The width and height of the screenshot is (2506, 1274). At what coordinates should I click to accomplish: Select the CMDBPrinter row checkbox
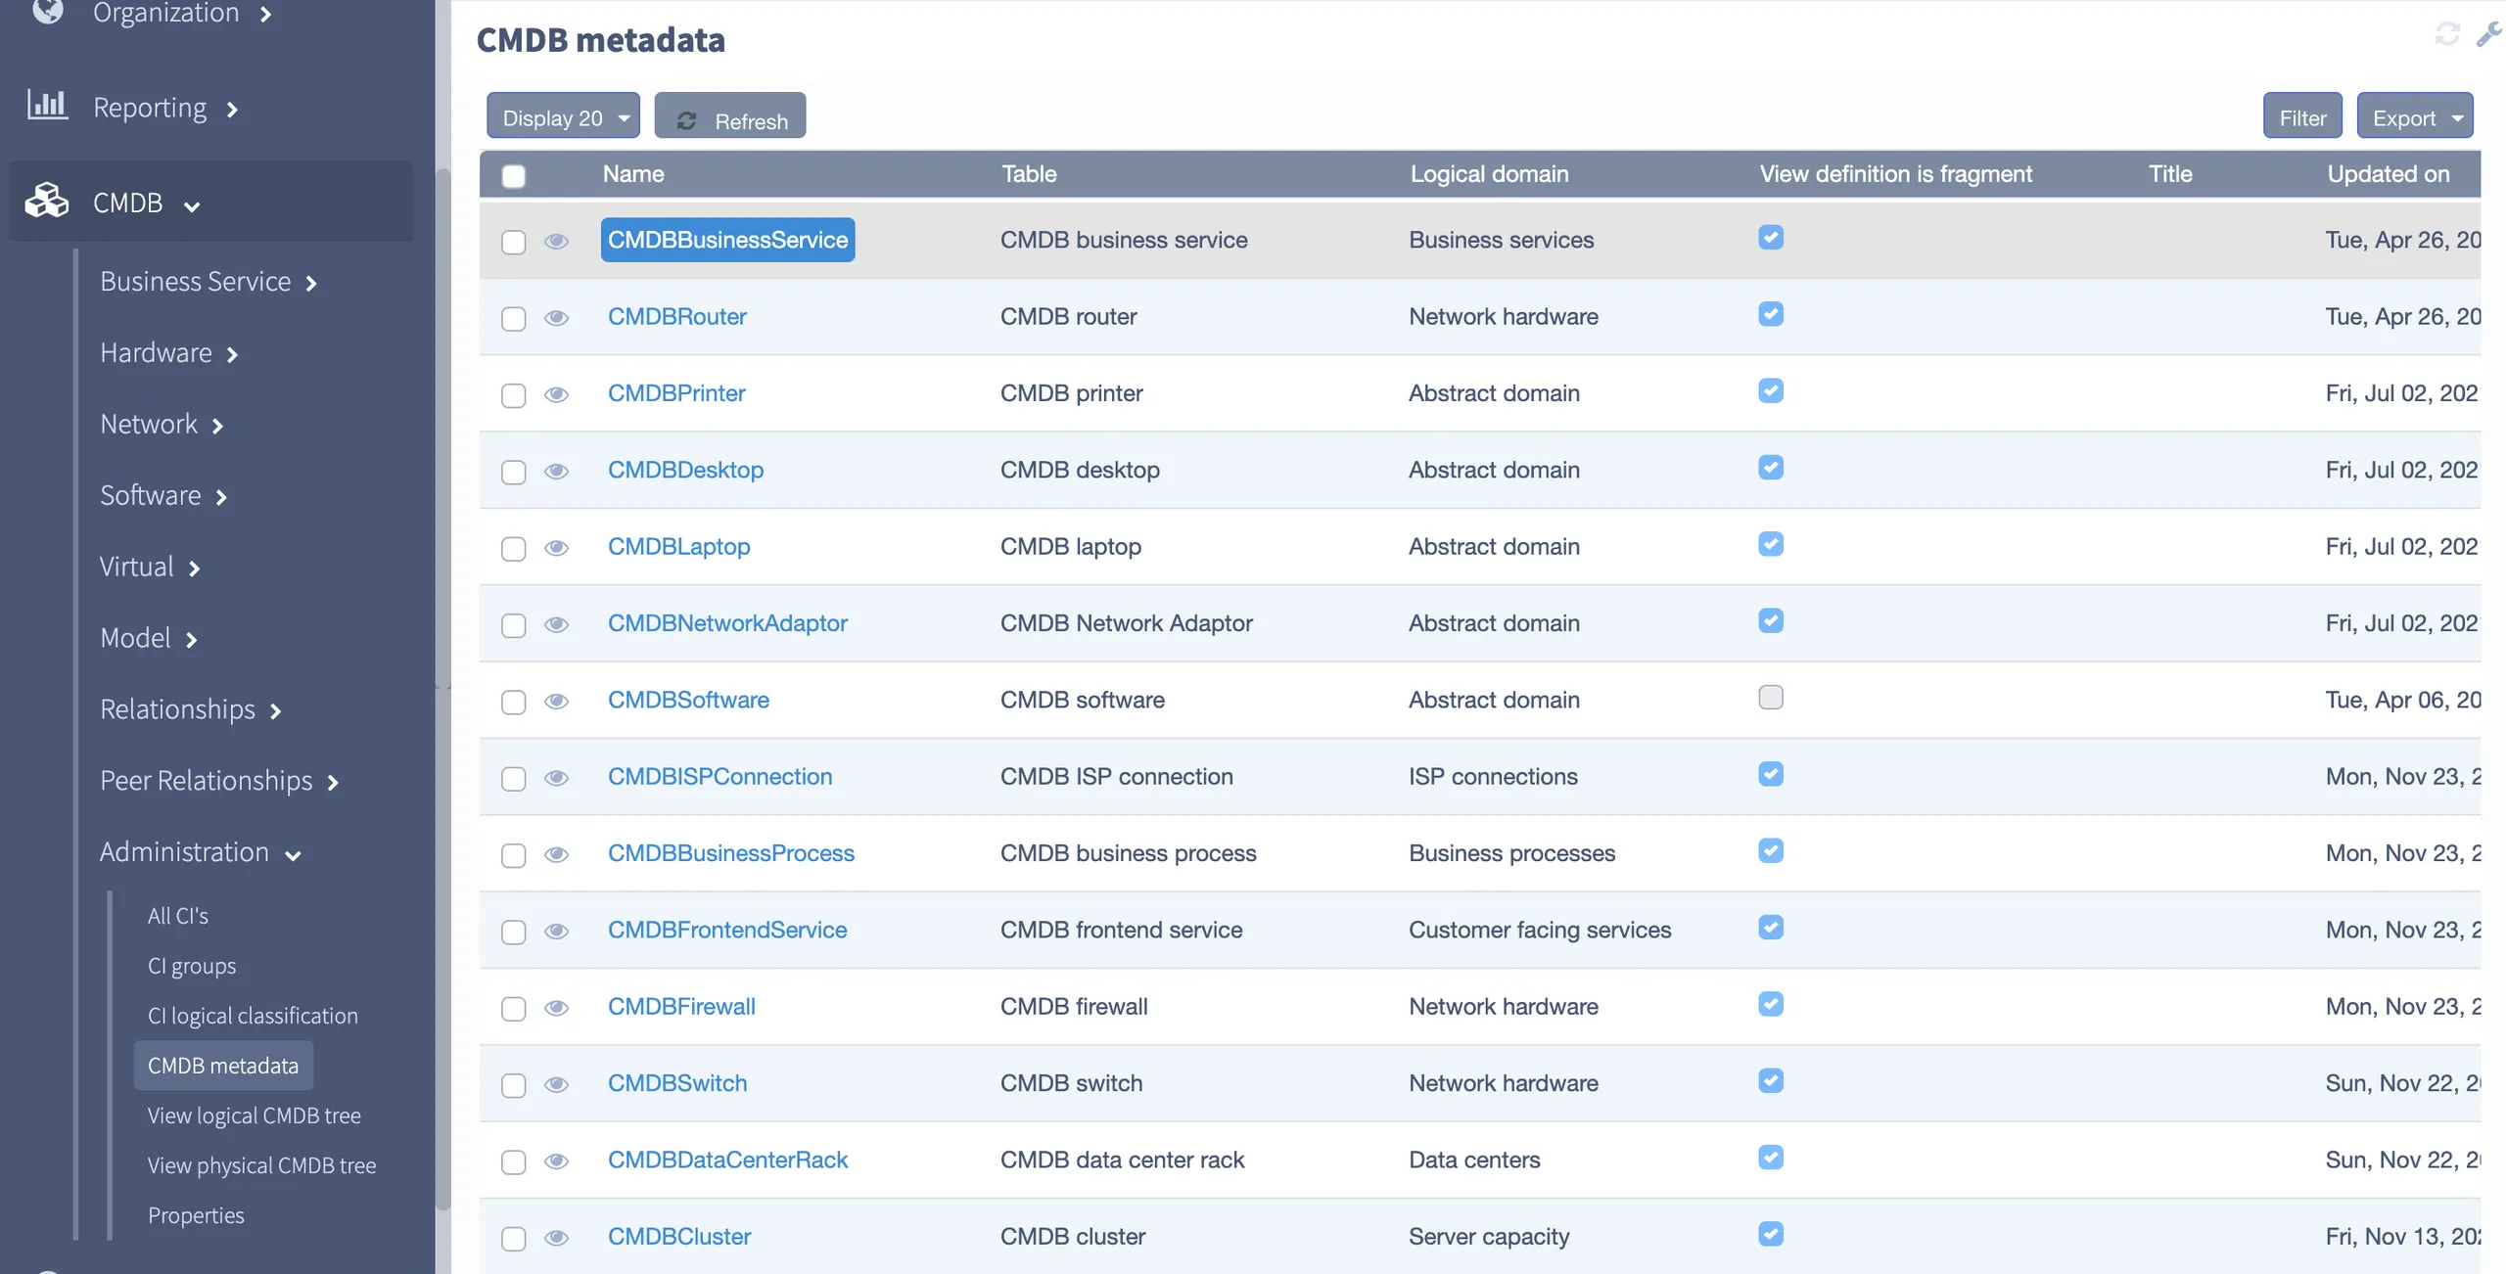[x=513, y=395]
